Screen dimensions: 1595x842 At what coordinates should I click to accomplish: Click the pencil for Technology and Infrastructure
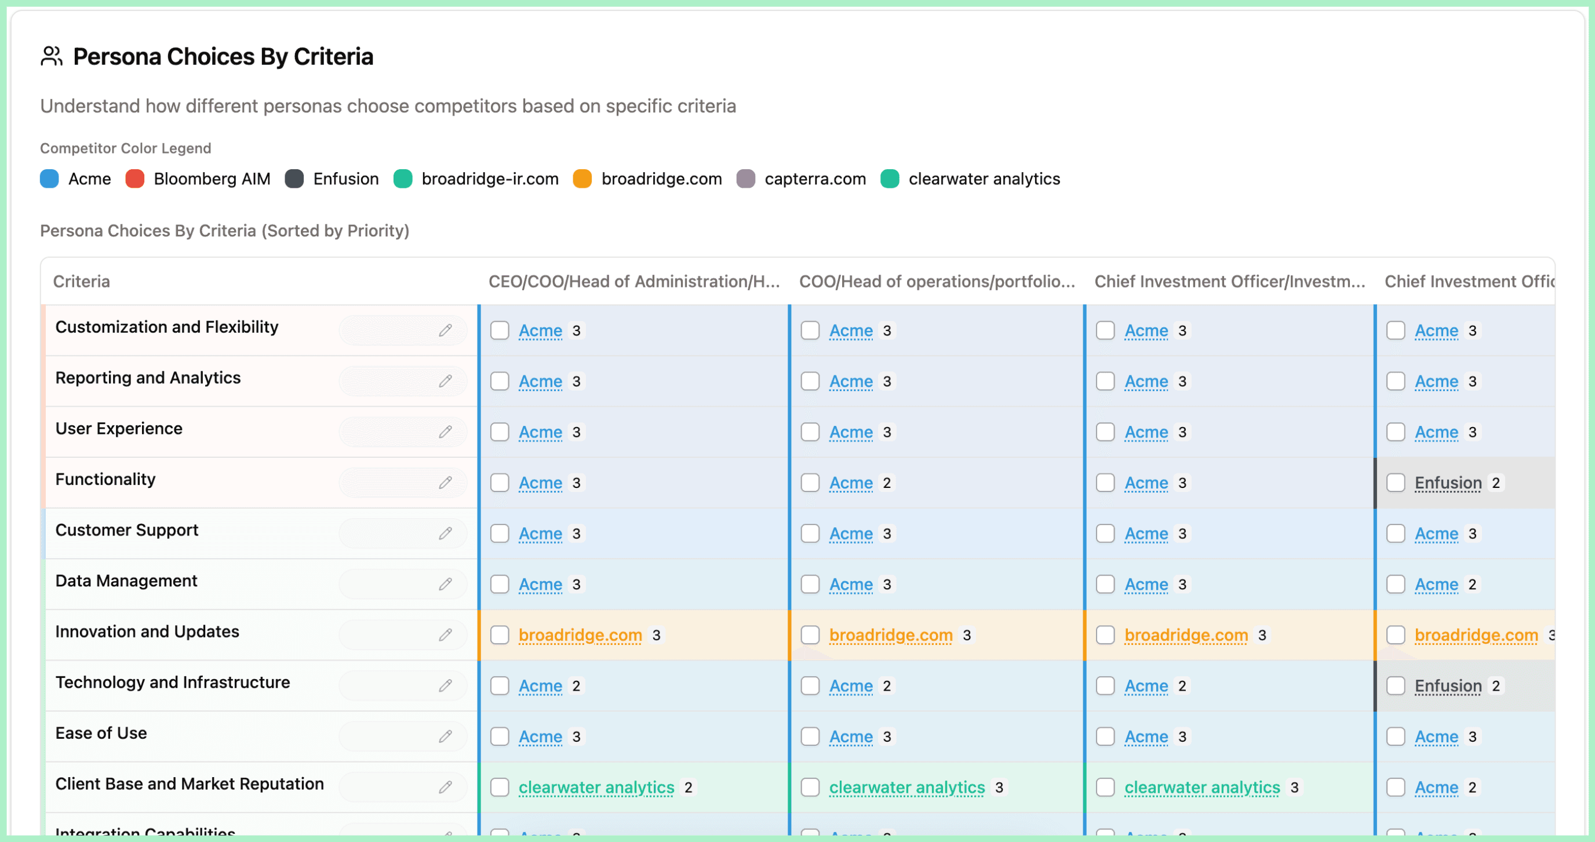click(445, 686)
